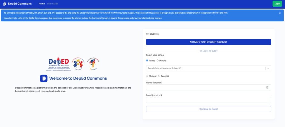The height and width of the screenshot is (127, 285).
Task: Click the Continue as Guest button
Action: click(208, 109)
